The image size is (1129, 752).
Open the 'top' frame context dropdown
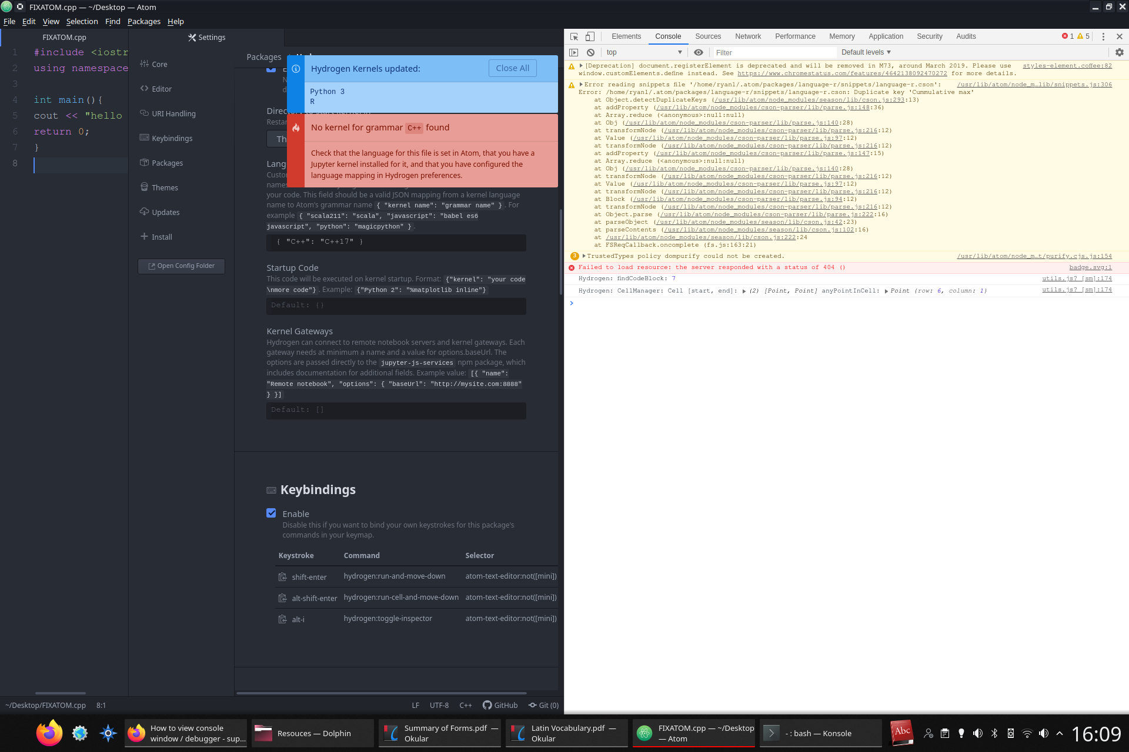click(644, 52)
